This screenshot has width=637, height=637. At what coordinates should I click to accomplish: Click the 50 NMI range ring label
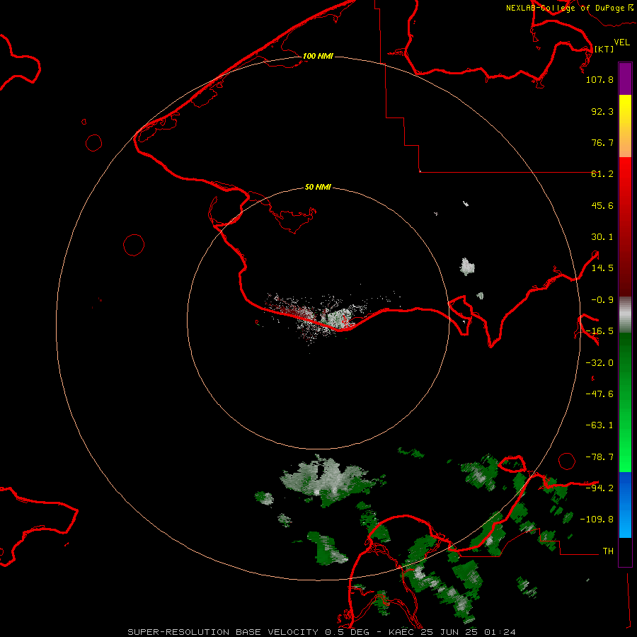[x=318, y=187]
